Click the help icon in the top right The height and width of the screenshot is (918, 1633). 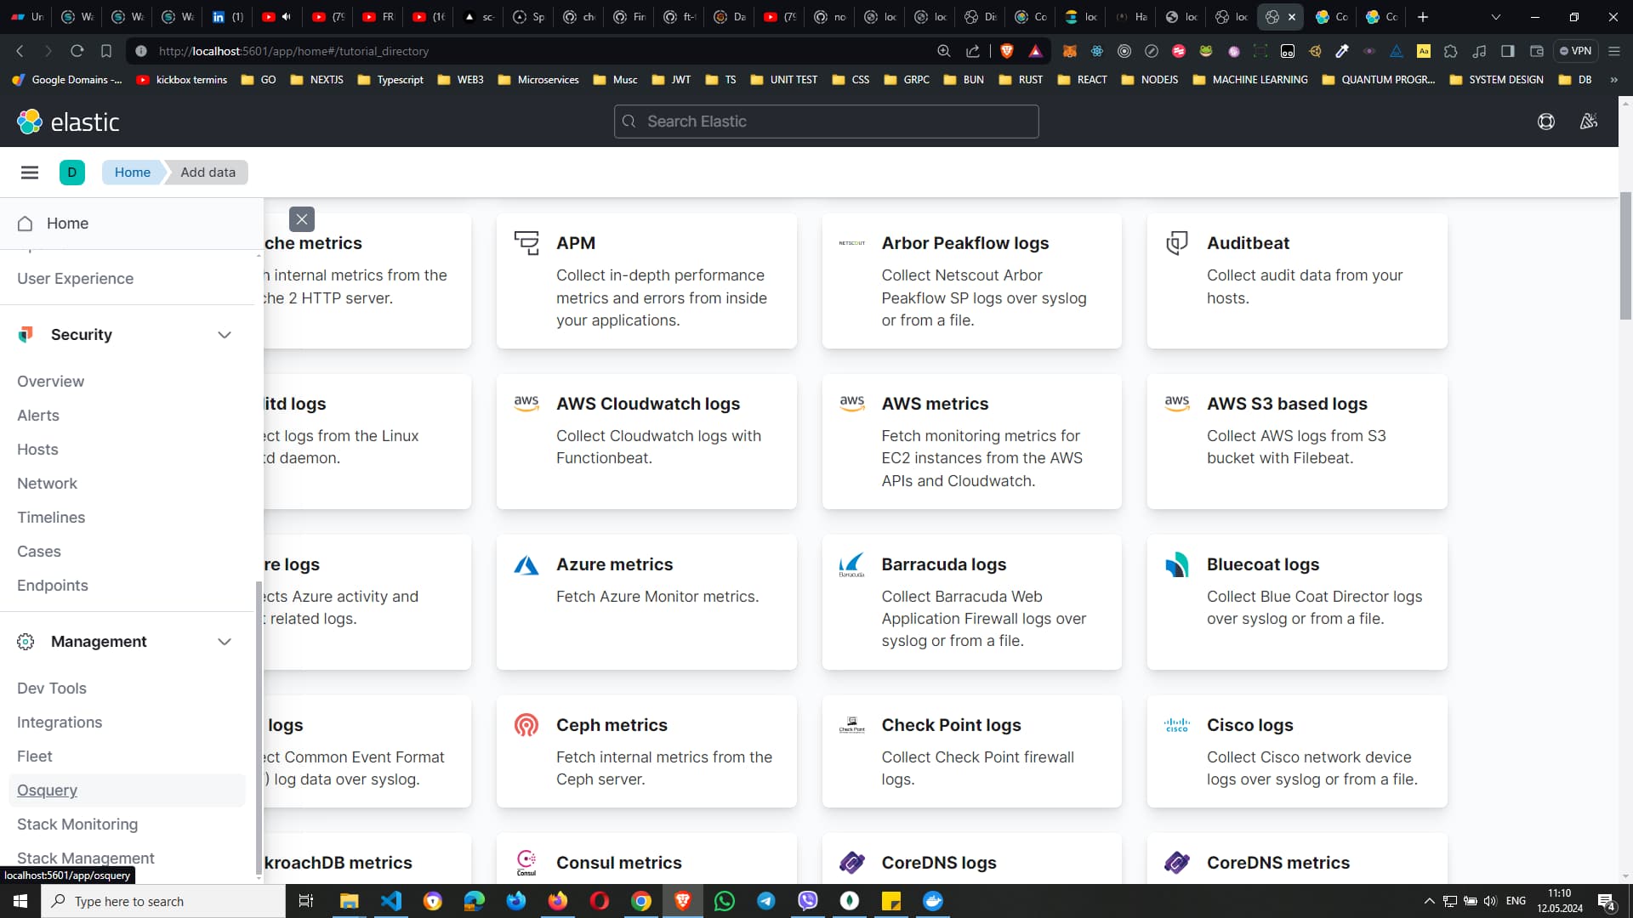pos(1545,122)
